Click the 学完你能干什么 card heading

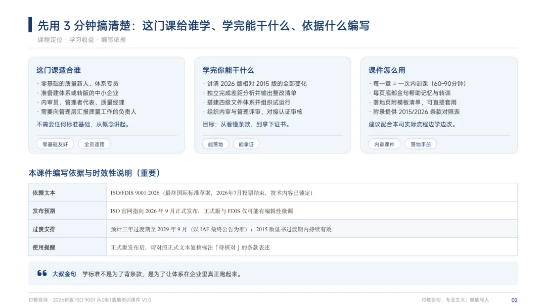point(228,70)
